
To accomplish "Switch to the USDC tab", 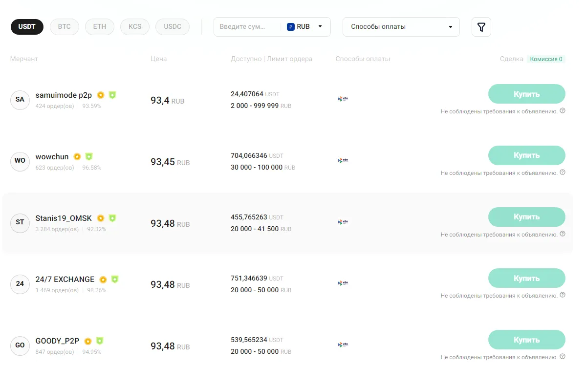I will (172, 27).
